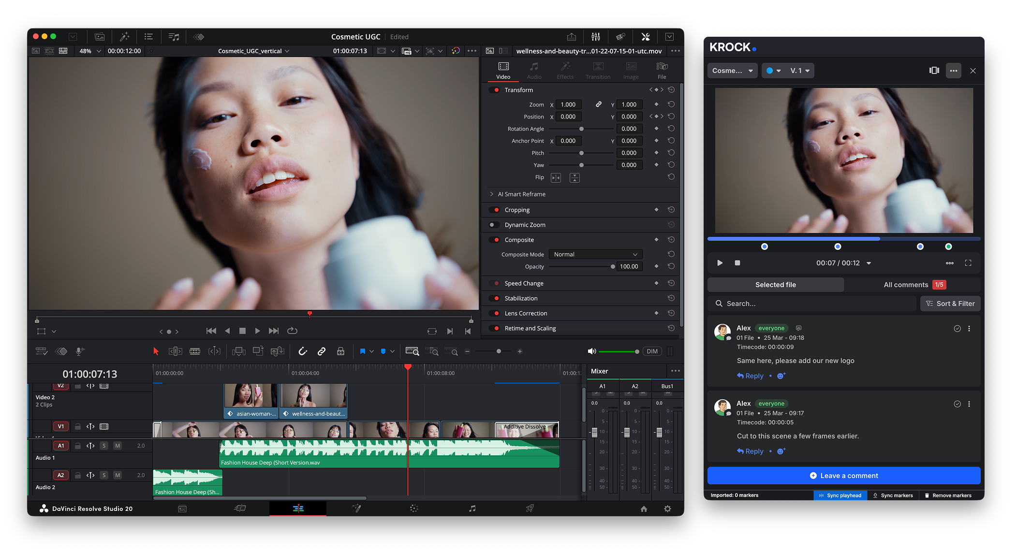1017x552 pixels.
Task: Toggle the Cropping enable switch
Action: [x=494, y=210]
